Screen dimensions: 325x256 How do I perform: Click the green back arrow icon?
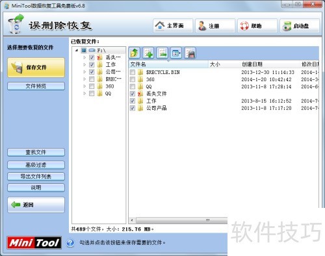coord(16,205)
